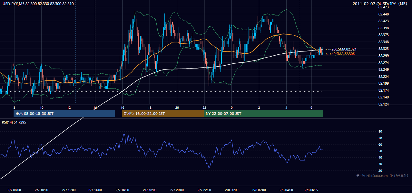The height and width of the screenshot is (193, 412).
Task: Click the time axis label 2/8 06:05
Action: pyautogui.click(x=311, y=190)
